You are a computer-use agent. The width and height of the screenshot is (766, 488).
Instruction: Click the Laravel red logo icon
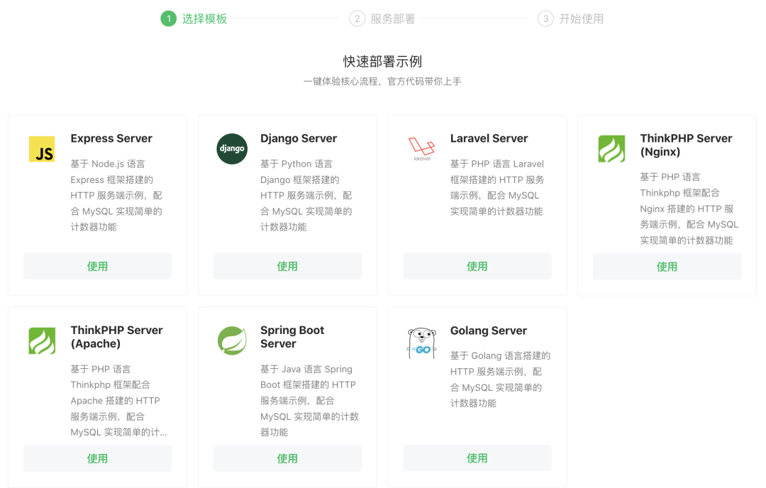pyautogui.click(x=421, y=149)
